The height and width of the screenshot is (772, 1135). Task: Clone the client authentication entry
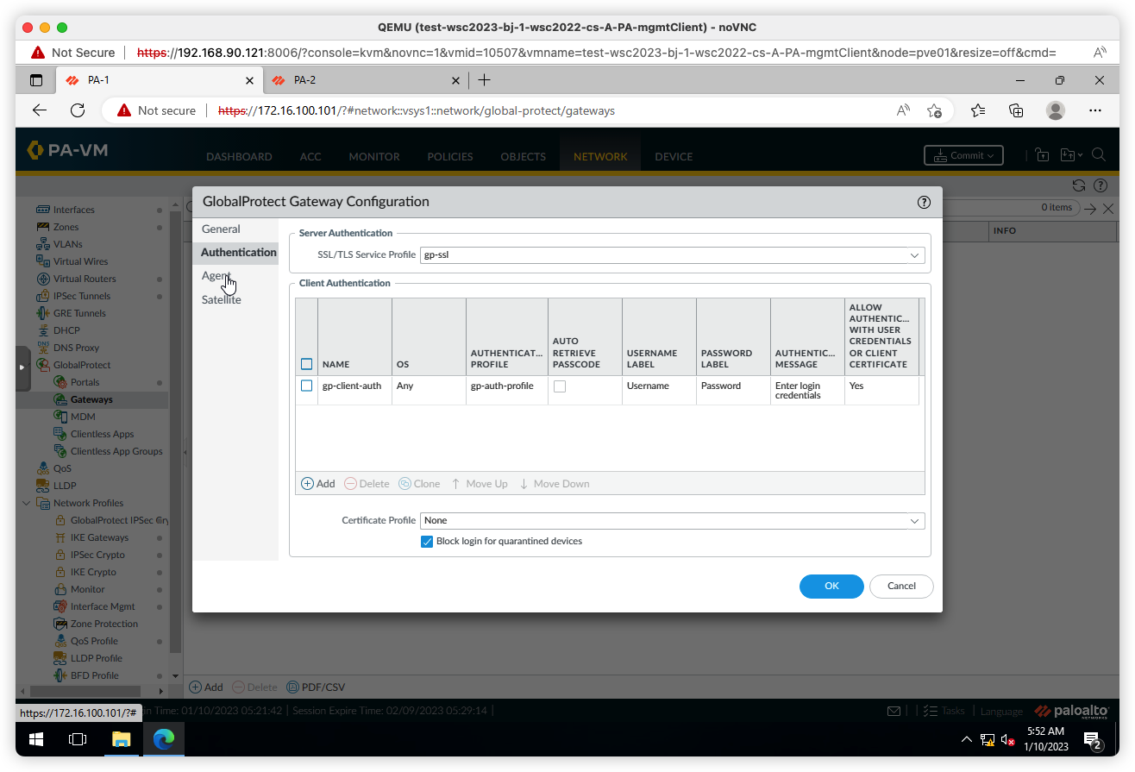tap(419, 484)
